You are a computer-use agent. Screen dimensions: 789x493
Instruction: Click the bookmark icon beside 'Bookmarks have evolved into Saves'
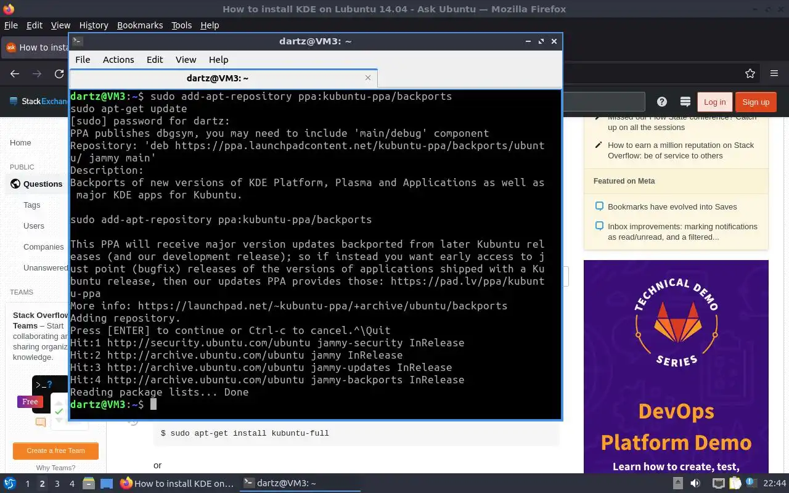click(599, 206)
